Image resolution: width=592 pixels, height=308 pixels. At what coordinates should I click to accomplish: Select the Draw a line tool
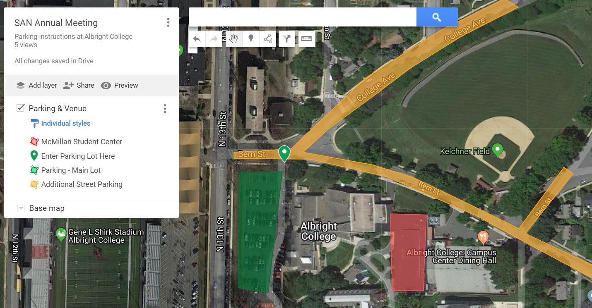pyautogui.click(x=268, y=39)
